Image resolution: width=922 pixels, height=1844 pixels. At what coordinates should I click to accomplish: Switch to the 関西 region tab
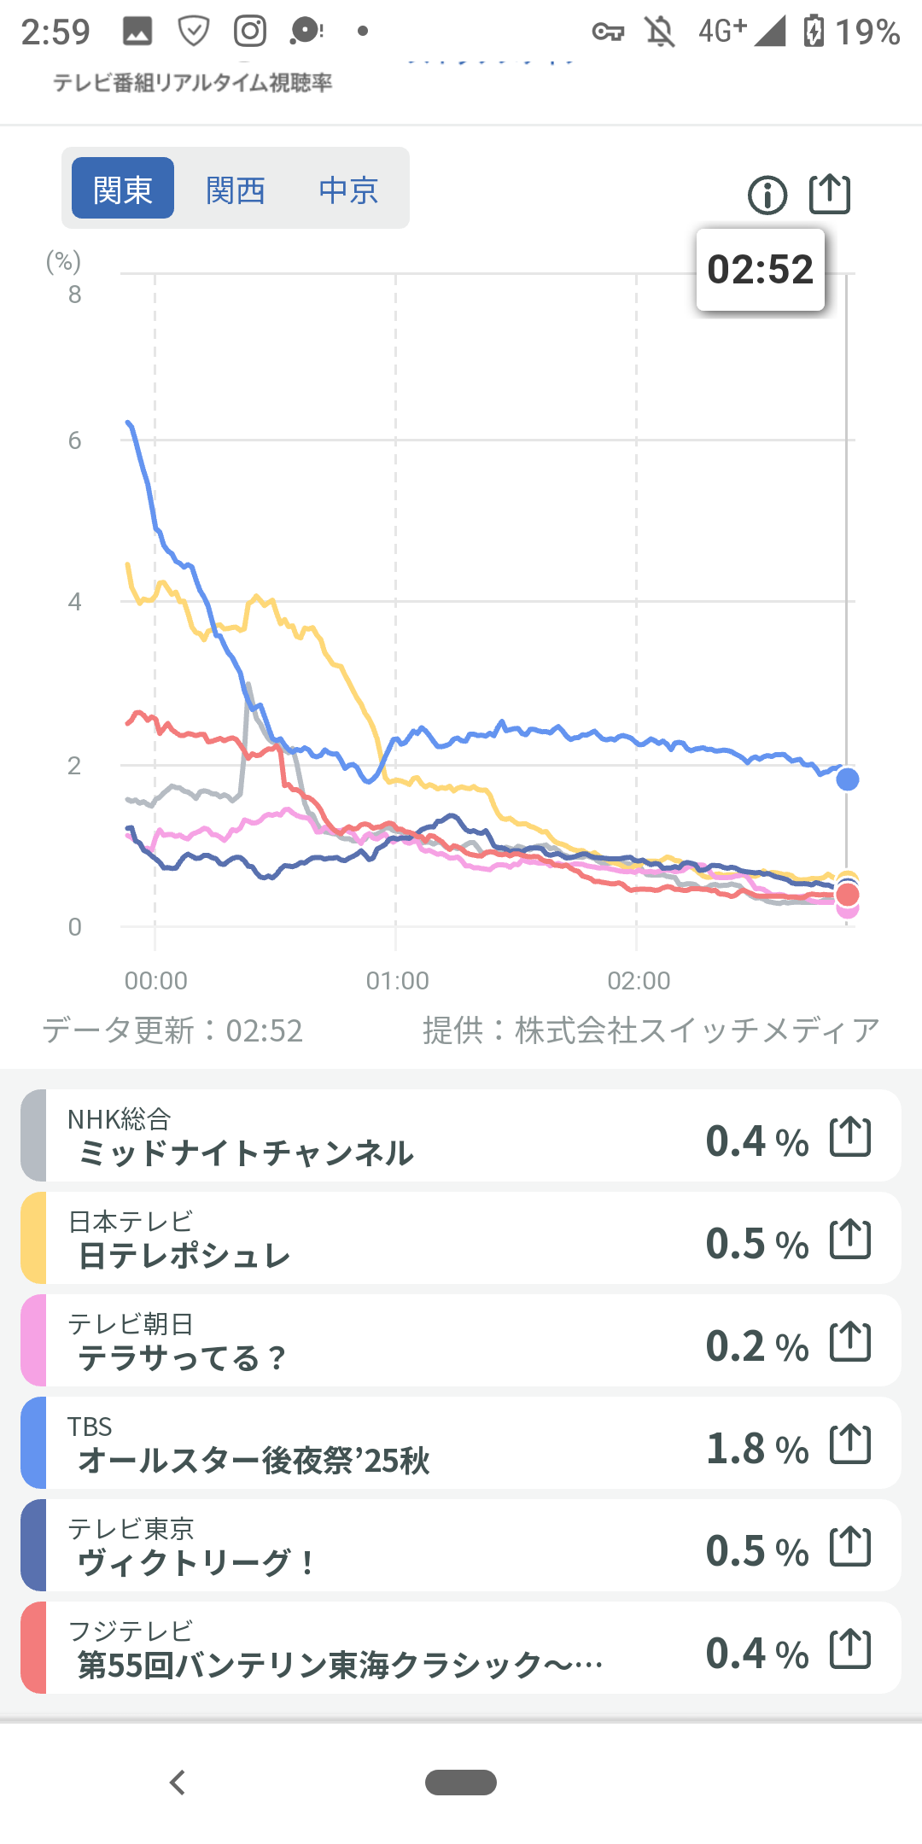236,190
